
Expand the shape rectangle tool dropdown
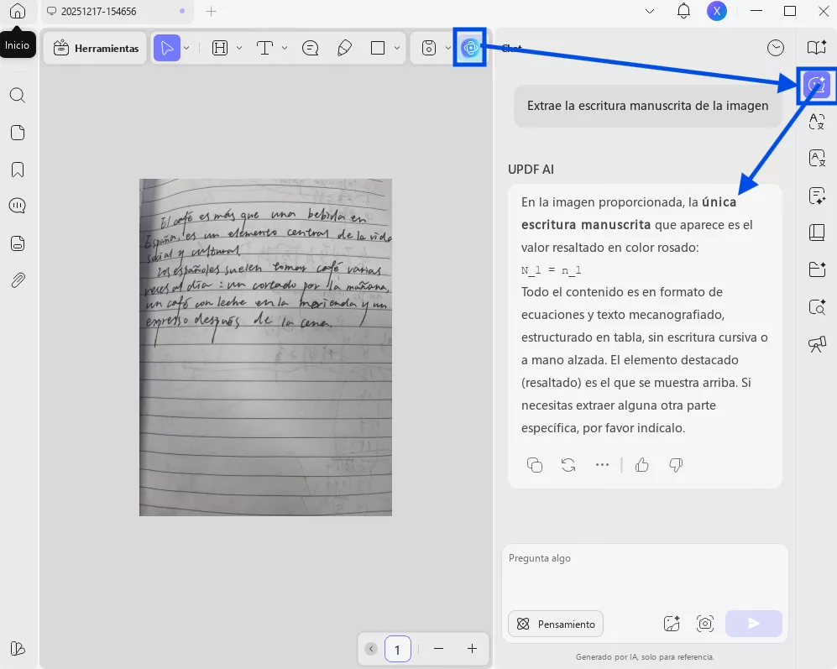[x=396, y=48]
